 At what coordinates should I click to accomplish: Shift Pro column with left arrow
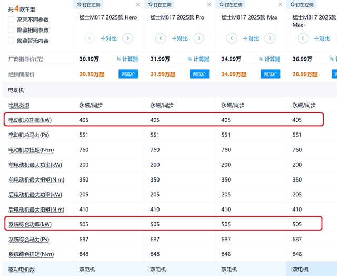coord(161,39)
